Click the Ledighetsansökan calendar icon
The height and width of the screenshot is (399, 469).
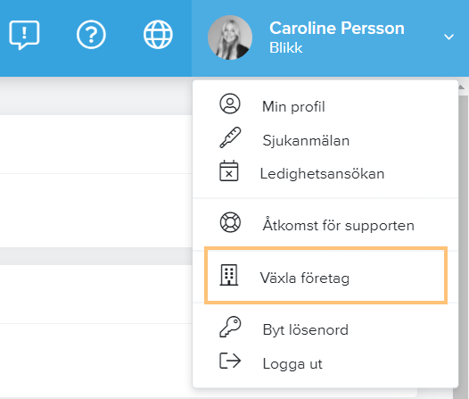(229, 170)
